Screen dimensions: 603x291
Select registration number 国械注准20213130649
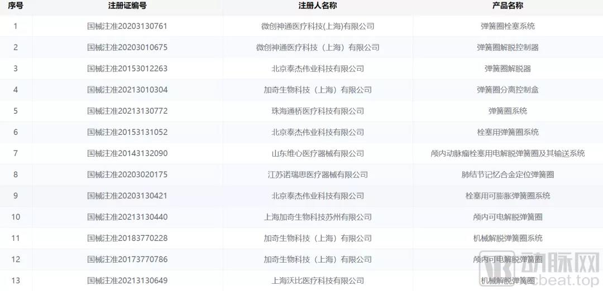[127, 280]
